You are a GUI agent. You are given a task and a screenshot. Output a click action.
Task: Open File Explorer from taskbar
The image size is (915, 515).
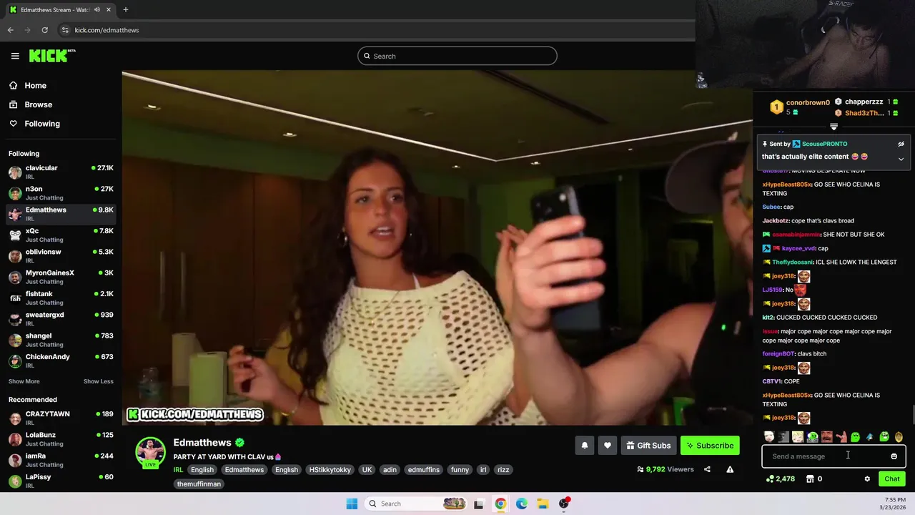[543, 504]
